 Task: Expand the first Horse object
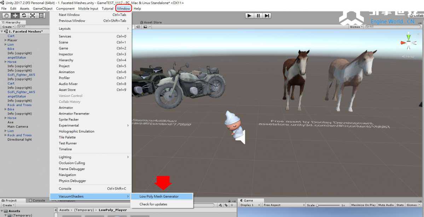[5, 61]
